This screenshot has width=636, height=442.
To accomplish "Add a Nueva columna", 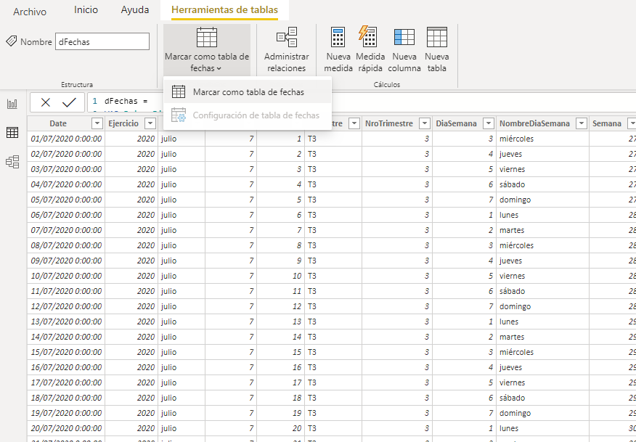I will click(404, 50).
